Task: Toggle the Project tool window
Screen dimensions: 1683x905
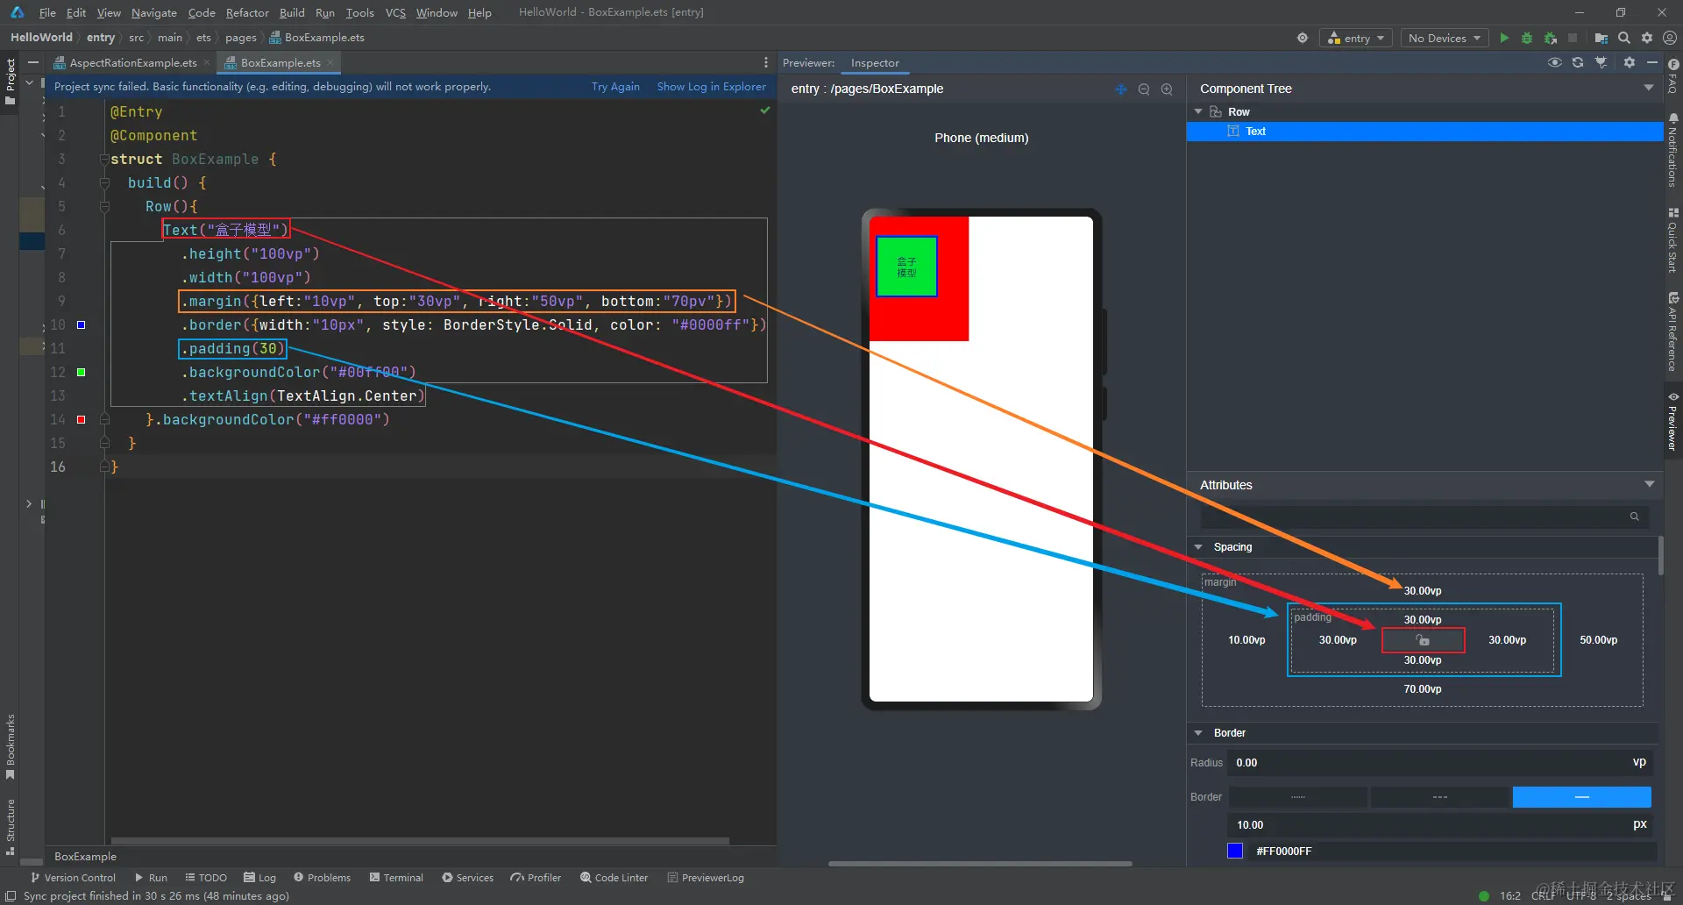Action: point(11,81)
